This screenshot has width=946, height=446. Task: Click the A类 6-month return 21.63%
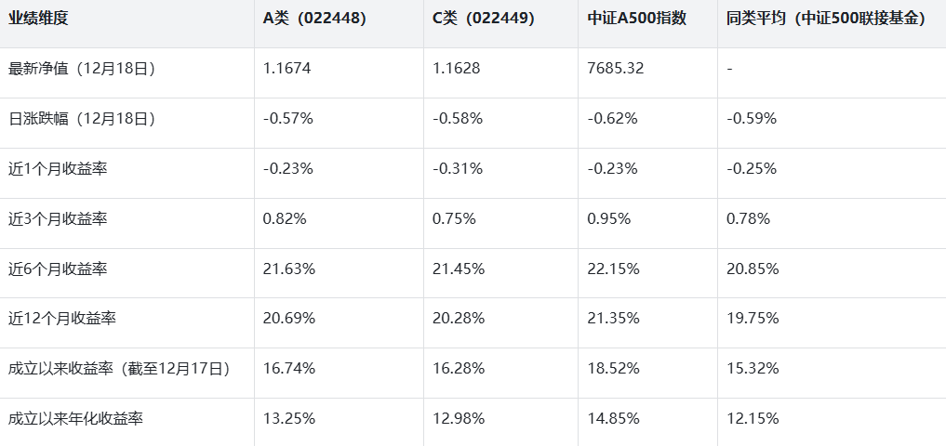(288, 269)
